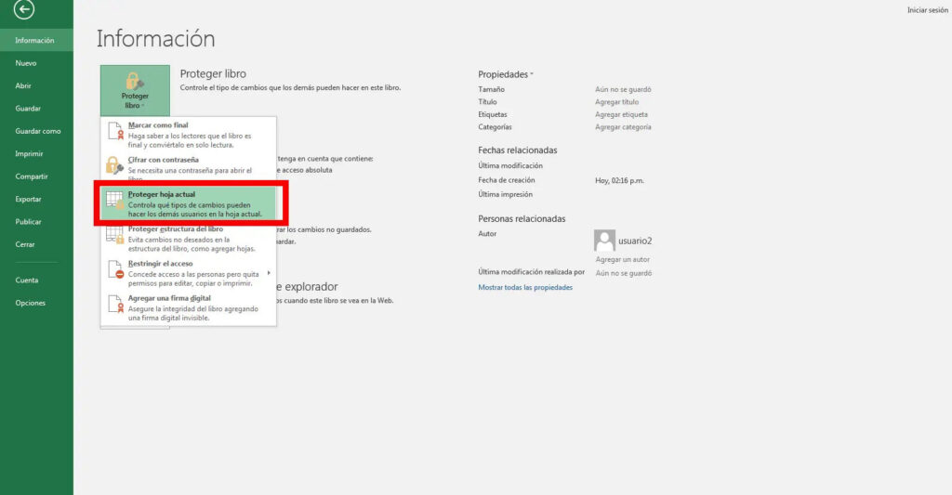
Task: Click the Agregar una firma digital icon
Action: (114, 305)
